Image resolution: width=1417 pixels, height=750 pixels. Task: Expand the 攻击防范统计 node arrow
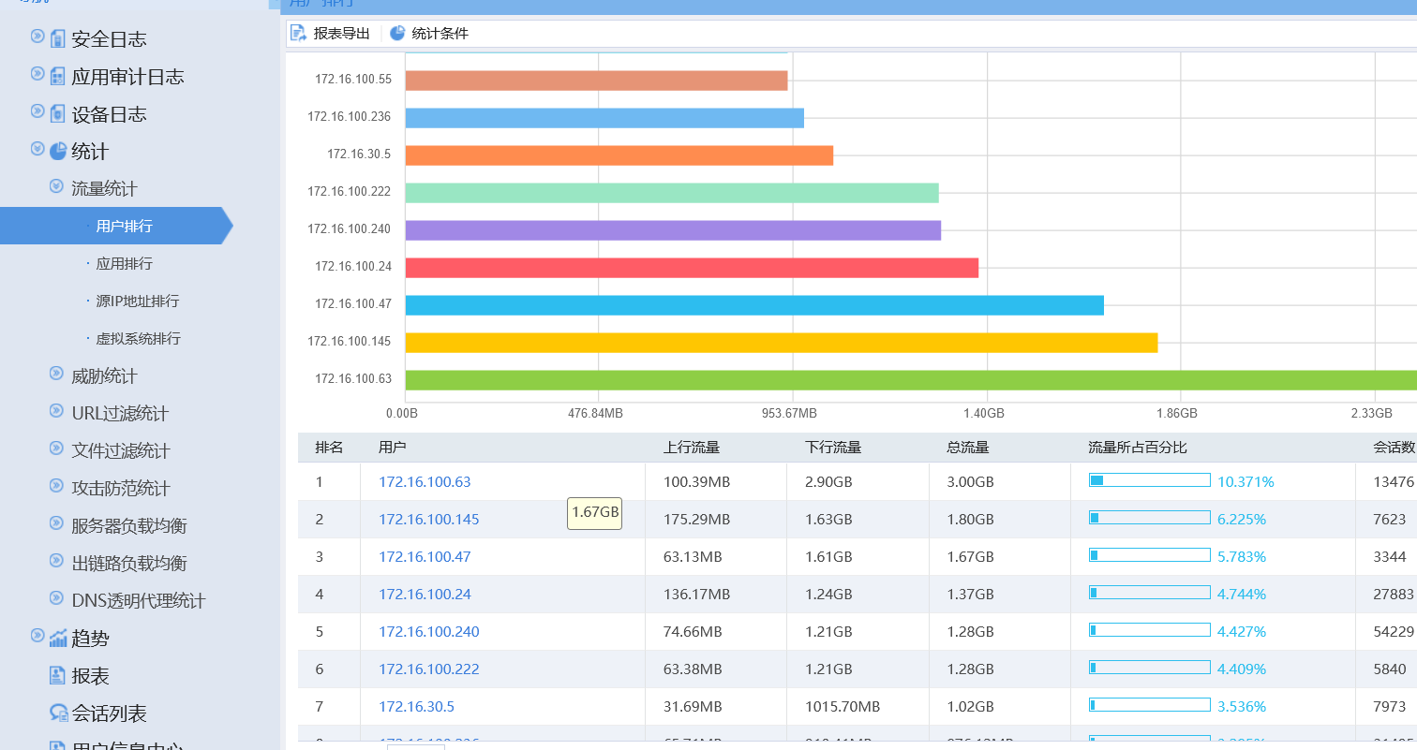pyautogui.click(x=56, y=487)
